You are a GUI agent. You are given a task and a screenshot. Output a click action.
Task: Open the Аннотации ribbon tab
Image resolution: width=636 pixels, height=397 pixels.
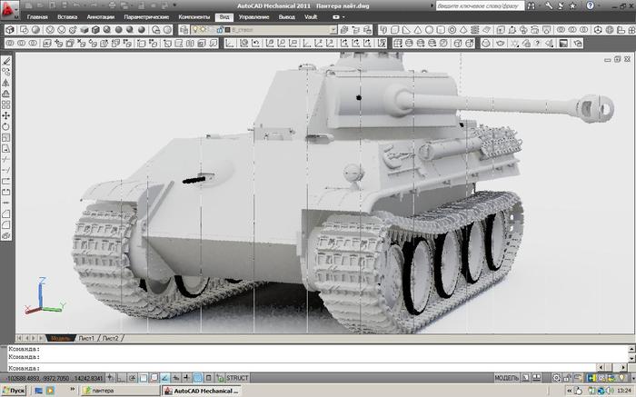[x=101, y=17]
